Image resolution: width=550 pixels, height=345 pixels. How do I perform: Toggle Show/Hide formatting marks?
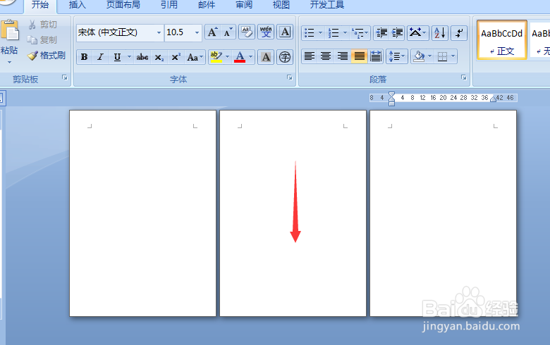point(459,33)
